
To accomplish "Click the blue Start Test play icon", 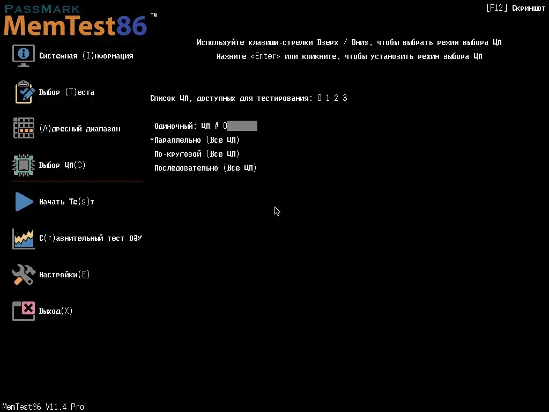I will click(24, 202).
